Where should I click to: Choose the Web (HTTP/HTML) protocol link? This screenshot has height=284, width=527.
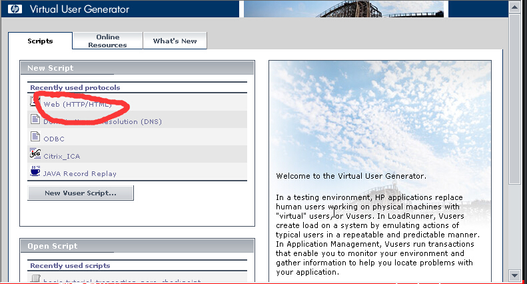pyautogui.click(x=78, y=104)
